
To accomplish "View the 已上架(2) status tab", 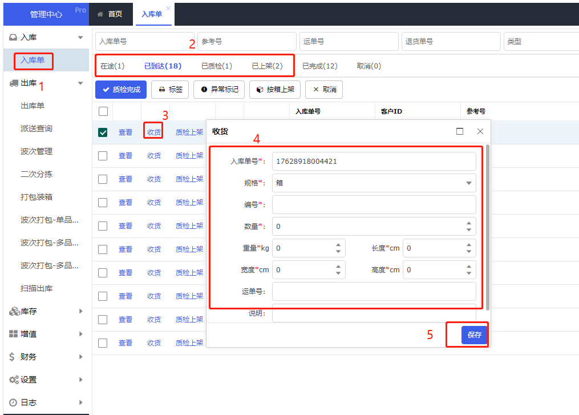I will tap(268, 66).
